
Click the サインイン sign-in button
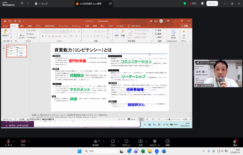click(x=212, y=4)
